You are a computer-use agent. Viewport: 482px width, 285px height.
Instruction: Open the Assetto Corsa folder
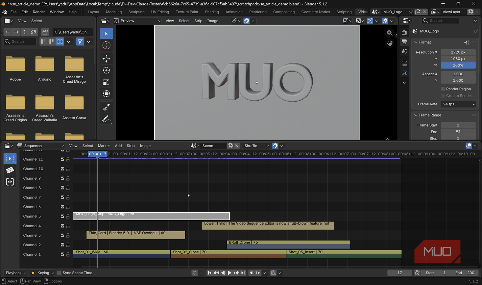pos(74,107)
